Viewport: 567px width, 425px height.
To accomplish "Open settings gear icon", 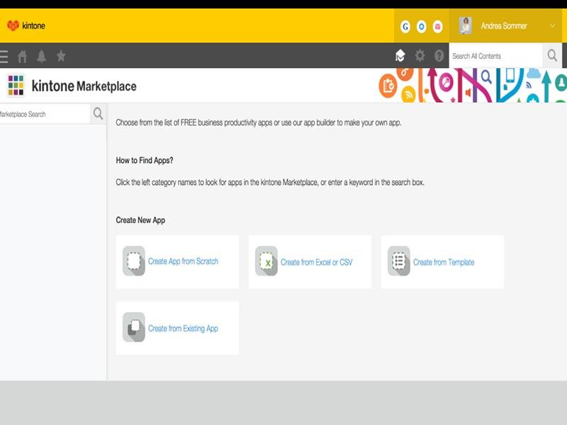I will click(420, 56).
